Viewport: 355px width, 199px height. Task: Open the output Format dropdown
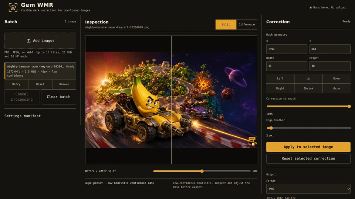click(x=308, y=189)
